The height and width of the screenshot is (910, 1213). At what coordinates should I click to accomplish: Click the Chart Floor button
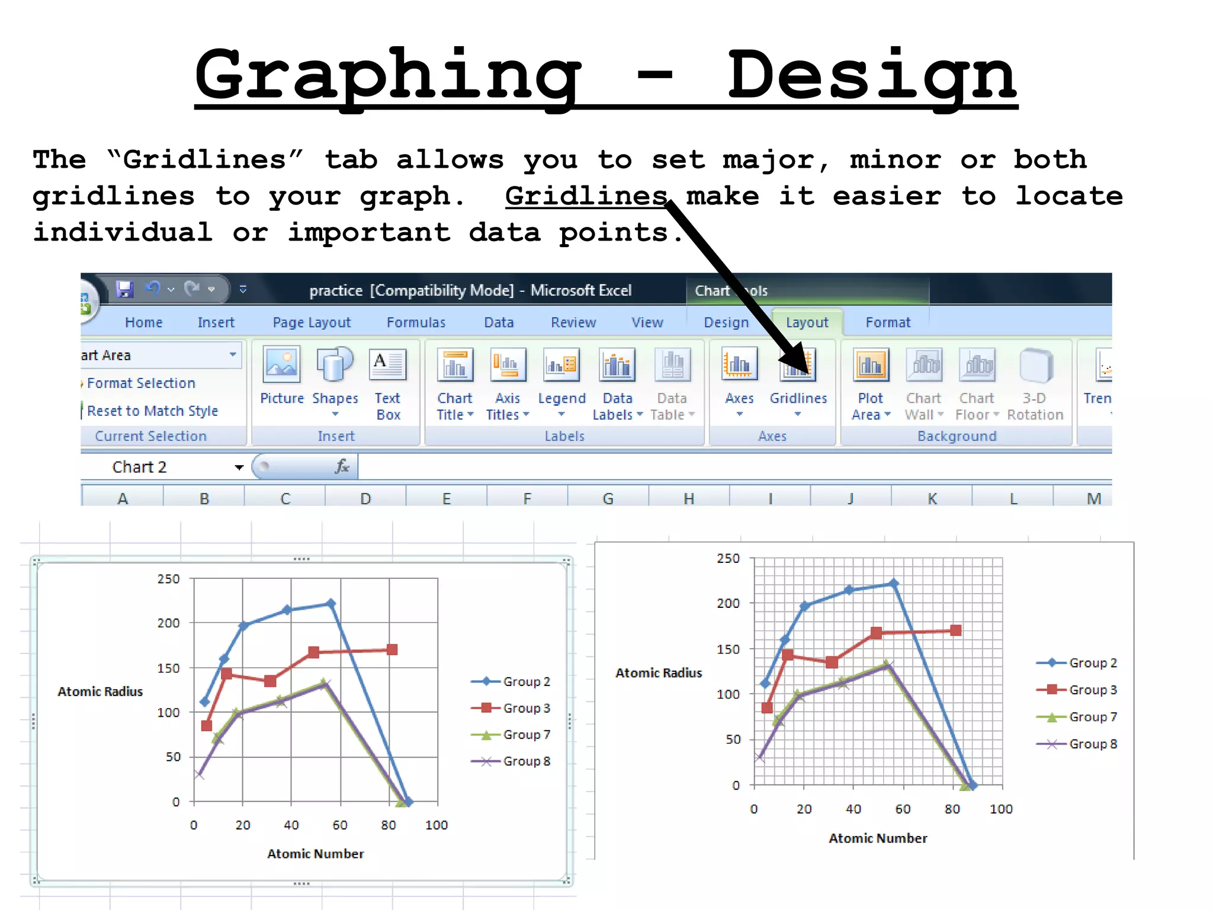coord(977,384)
